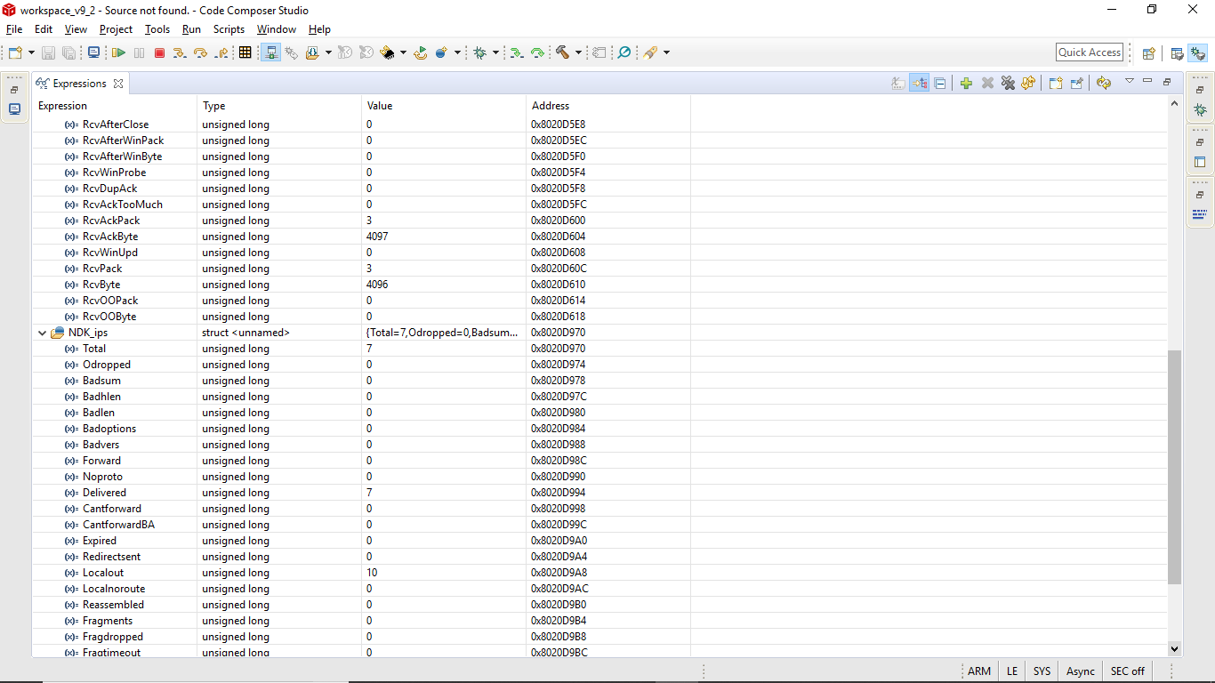This screenshot has height=683, width=1215.
Task: Open the blue ball icon dropdown arrow
Action: 457,53
